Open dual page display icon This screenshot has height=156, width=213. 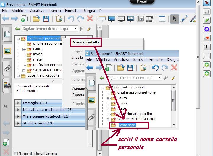coord(131,19)
